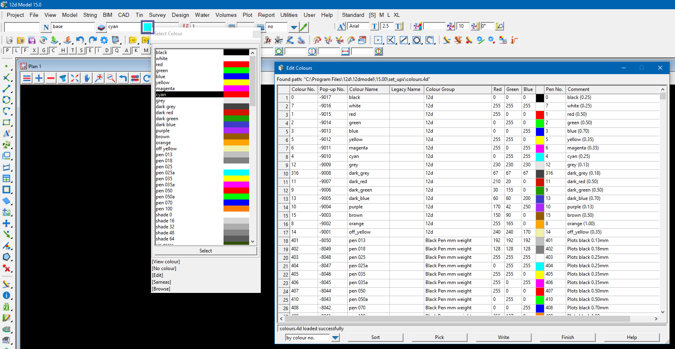Click the pan hand icon in Plan 1

click(x=87, y=78)
